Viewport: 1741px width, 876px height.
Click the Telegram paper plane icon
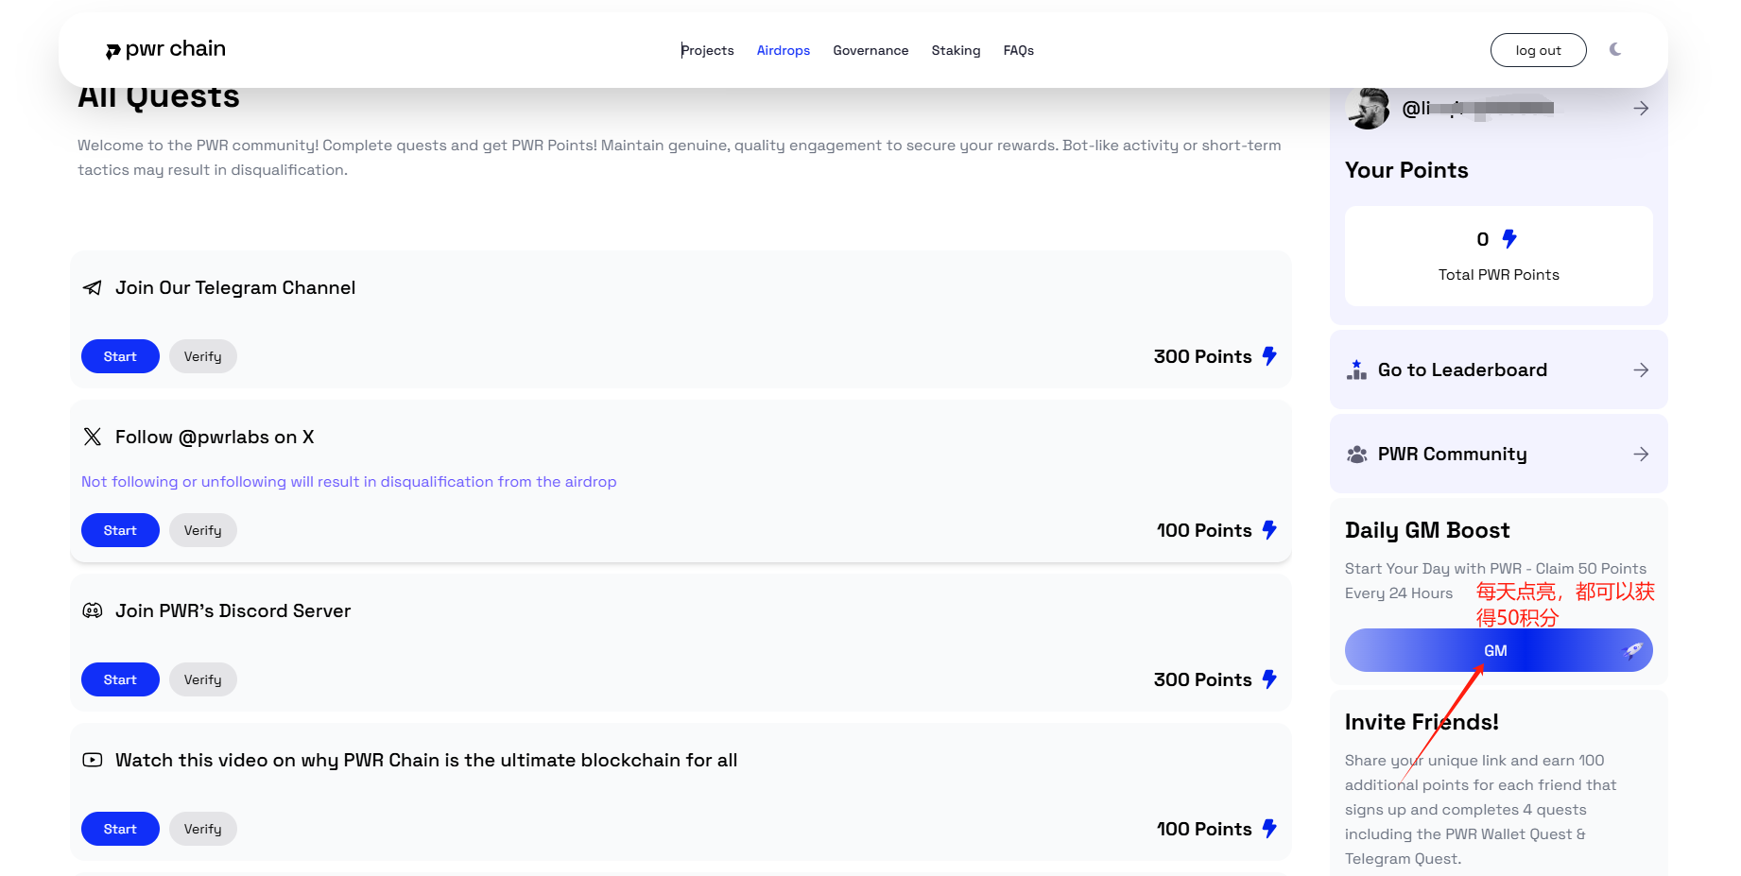[93, 287]
